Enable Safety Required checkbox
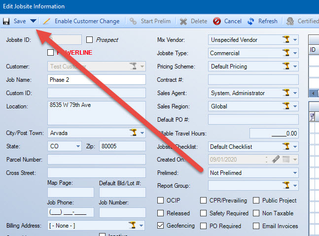This screenshot has width=319, height=236. coord(204,213)
